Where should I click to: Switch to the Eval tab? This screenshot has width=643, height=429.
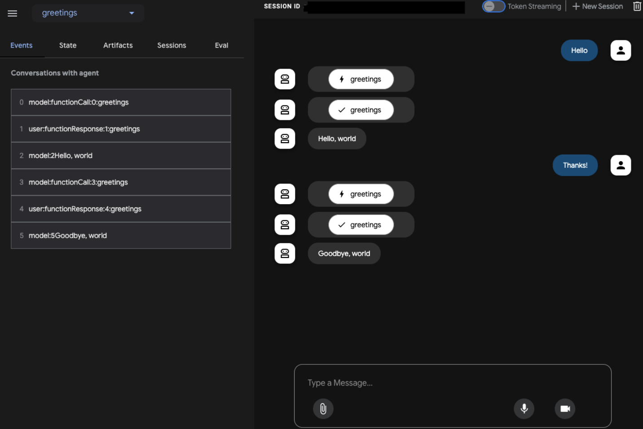pyautogui.click(x=221, y=45)
